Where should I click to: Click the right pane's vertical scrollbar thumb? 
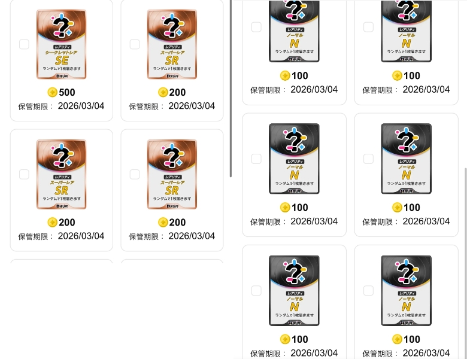point(466,263)
